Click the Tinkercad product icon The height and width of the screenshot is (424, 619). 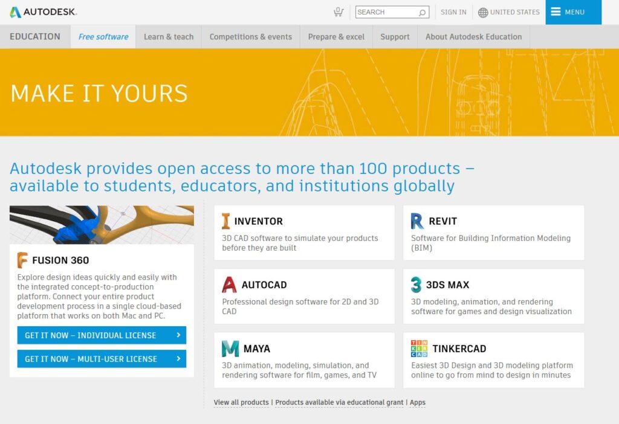(419, 349)
